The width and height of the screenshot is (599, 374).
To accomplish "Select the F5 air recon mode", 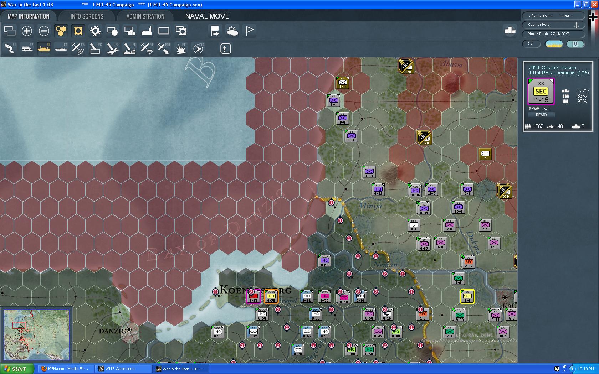I will pos(78,48).
